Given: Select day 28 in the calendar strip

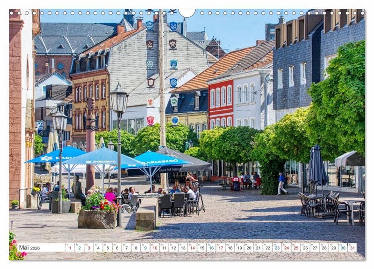Looking at the screenshot, I should click(324, 248).
